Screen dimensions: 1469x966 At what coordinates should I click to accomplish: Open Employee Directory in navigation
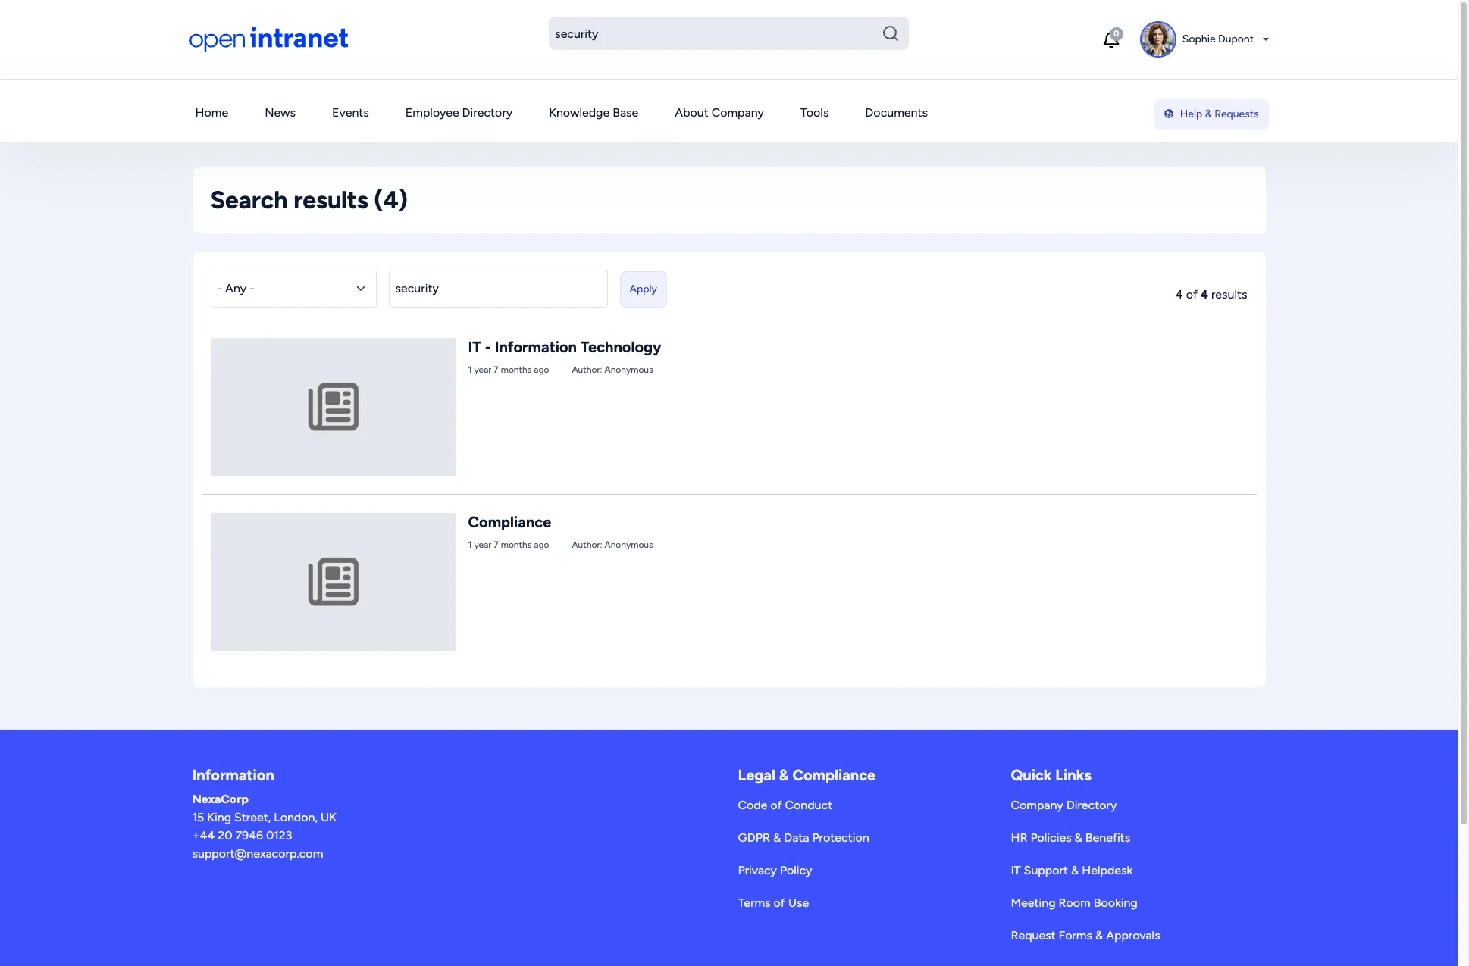click(459, 113)
